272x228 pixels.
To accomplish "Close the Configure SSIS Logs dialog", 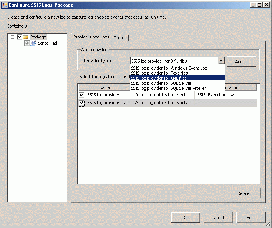I will click(x=266, y=5).
